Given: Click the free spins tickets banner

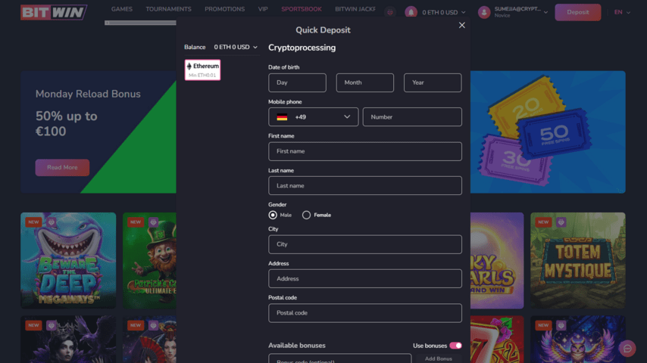Looking at the screenshot, I should tap(548, 132).
